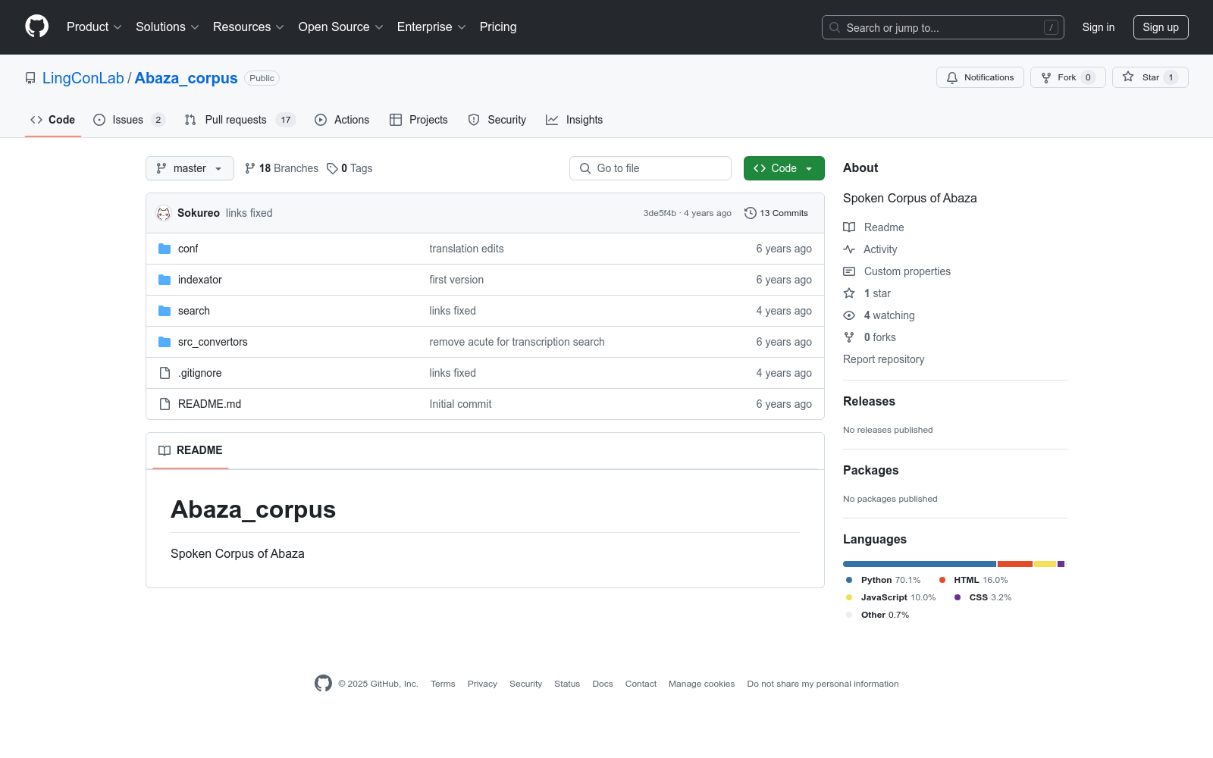The width and height of the screenshot is (1213, 758).
Task: Click the red HTML segment of language bar
Action: tap(1015, 564)
